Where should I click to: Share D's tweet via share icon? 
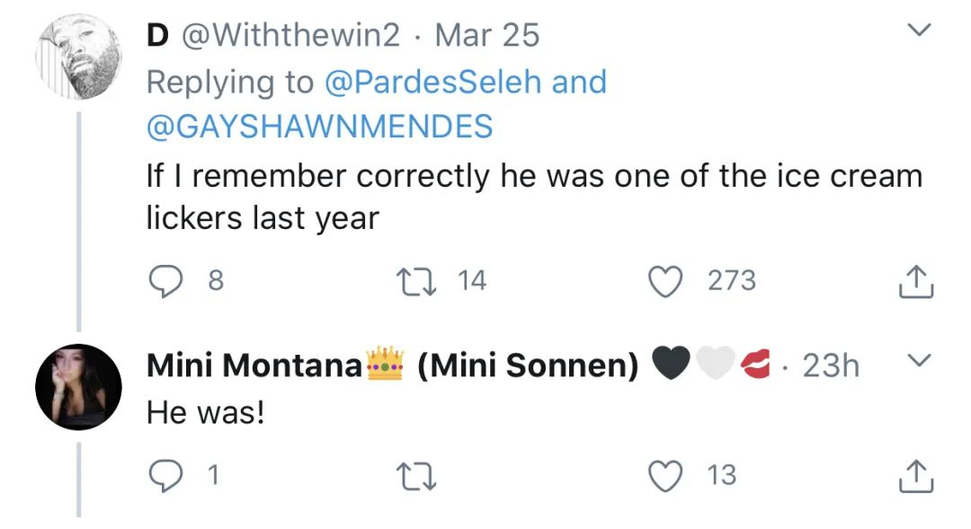[x=916, y=282]
